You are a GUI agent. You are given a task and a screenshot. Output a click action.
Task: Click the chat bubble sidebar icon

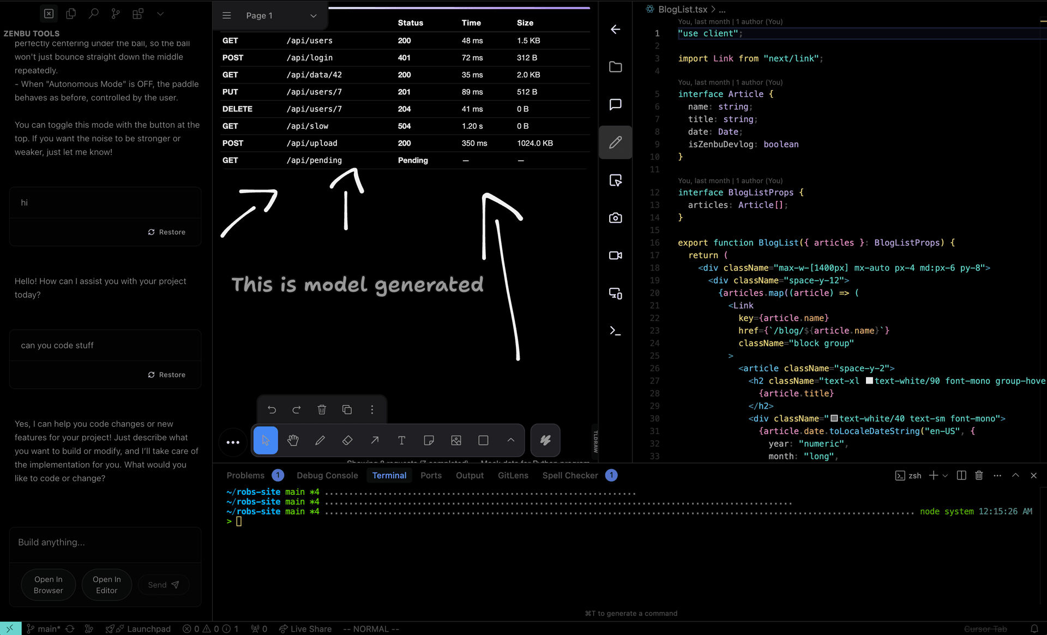615,104
